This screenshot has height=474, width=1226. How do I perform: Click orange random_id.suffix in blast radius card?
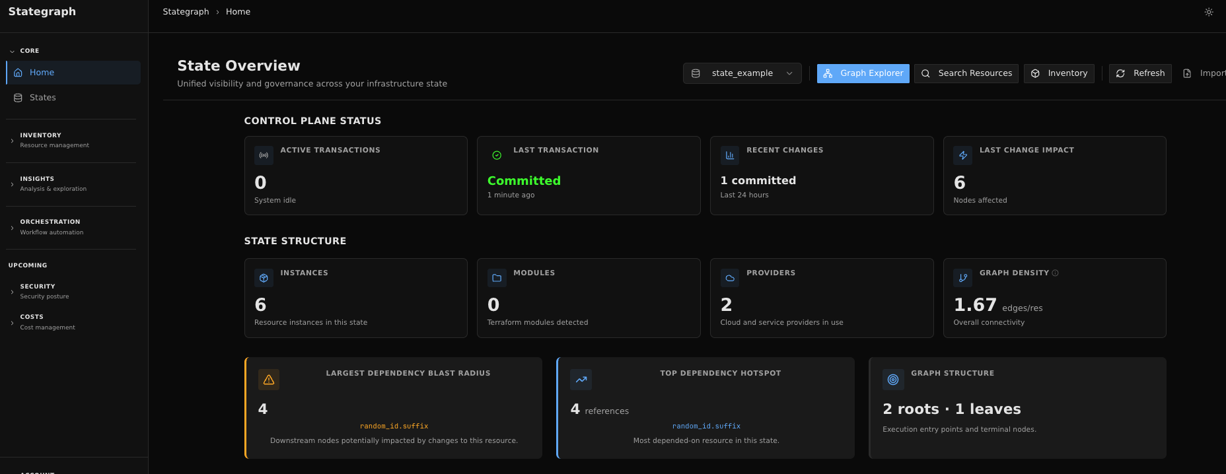point(394,426)
